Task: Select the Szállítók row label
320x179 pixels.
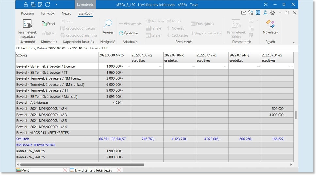Action: [x=22, y=139]
